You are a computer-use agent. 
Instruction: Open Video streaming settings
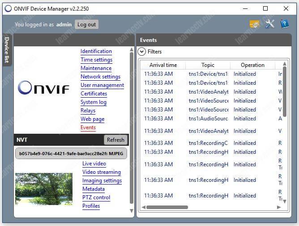click(x=102, y=172)
